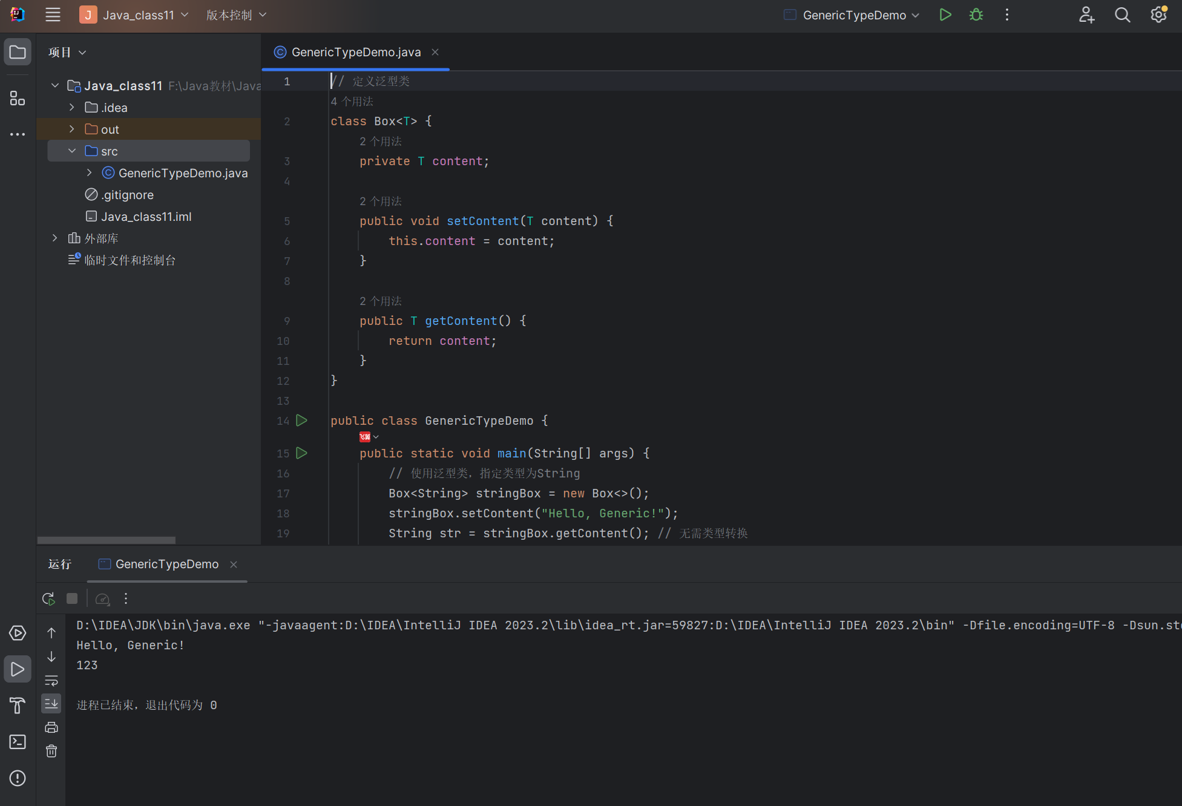Click the Debug bug icon
The width and height of the screenshot is (1182, 806).
976,15
